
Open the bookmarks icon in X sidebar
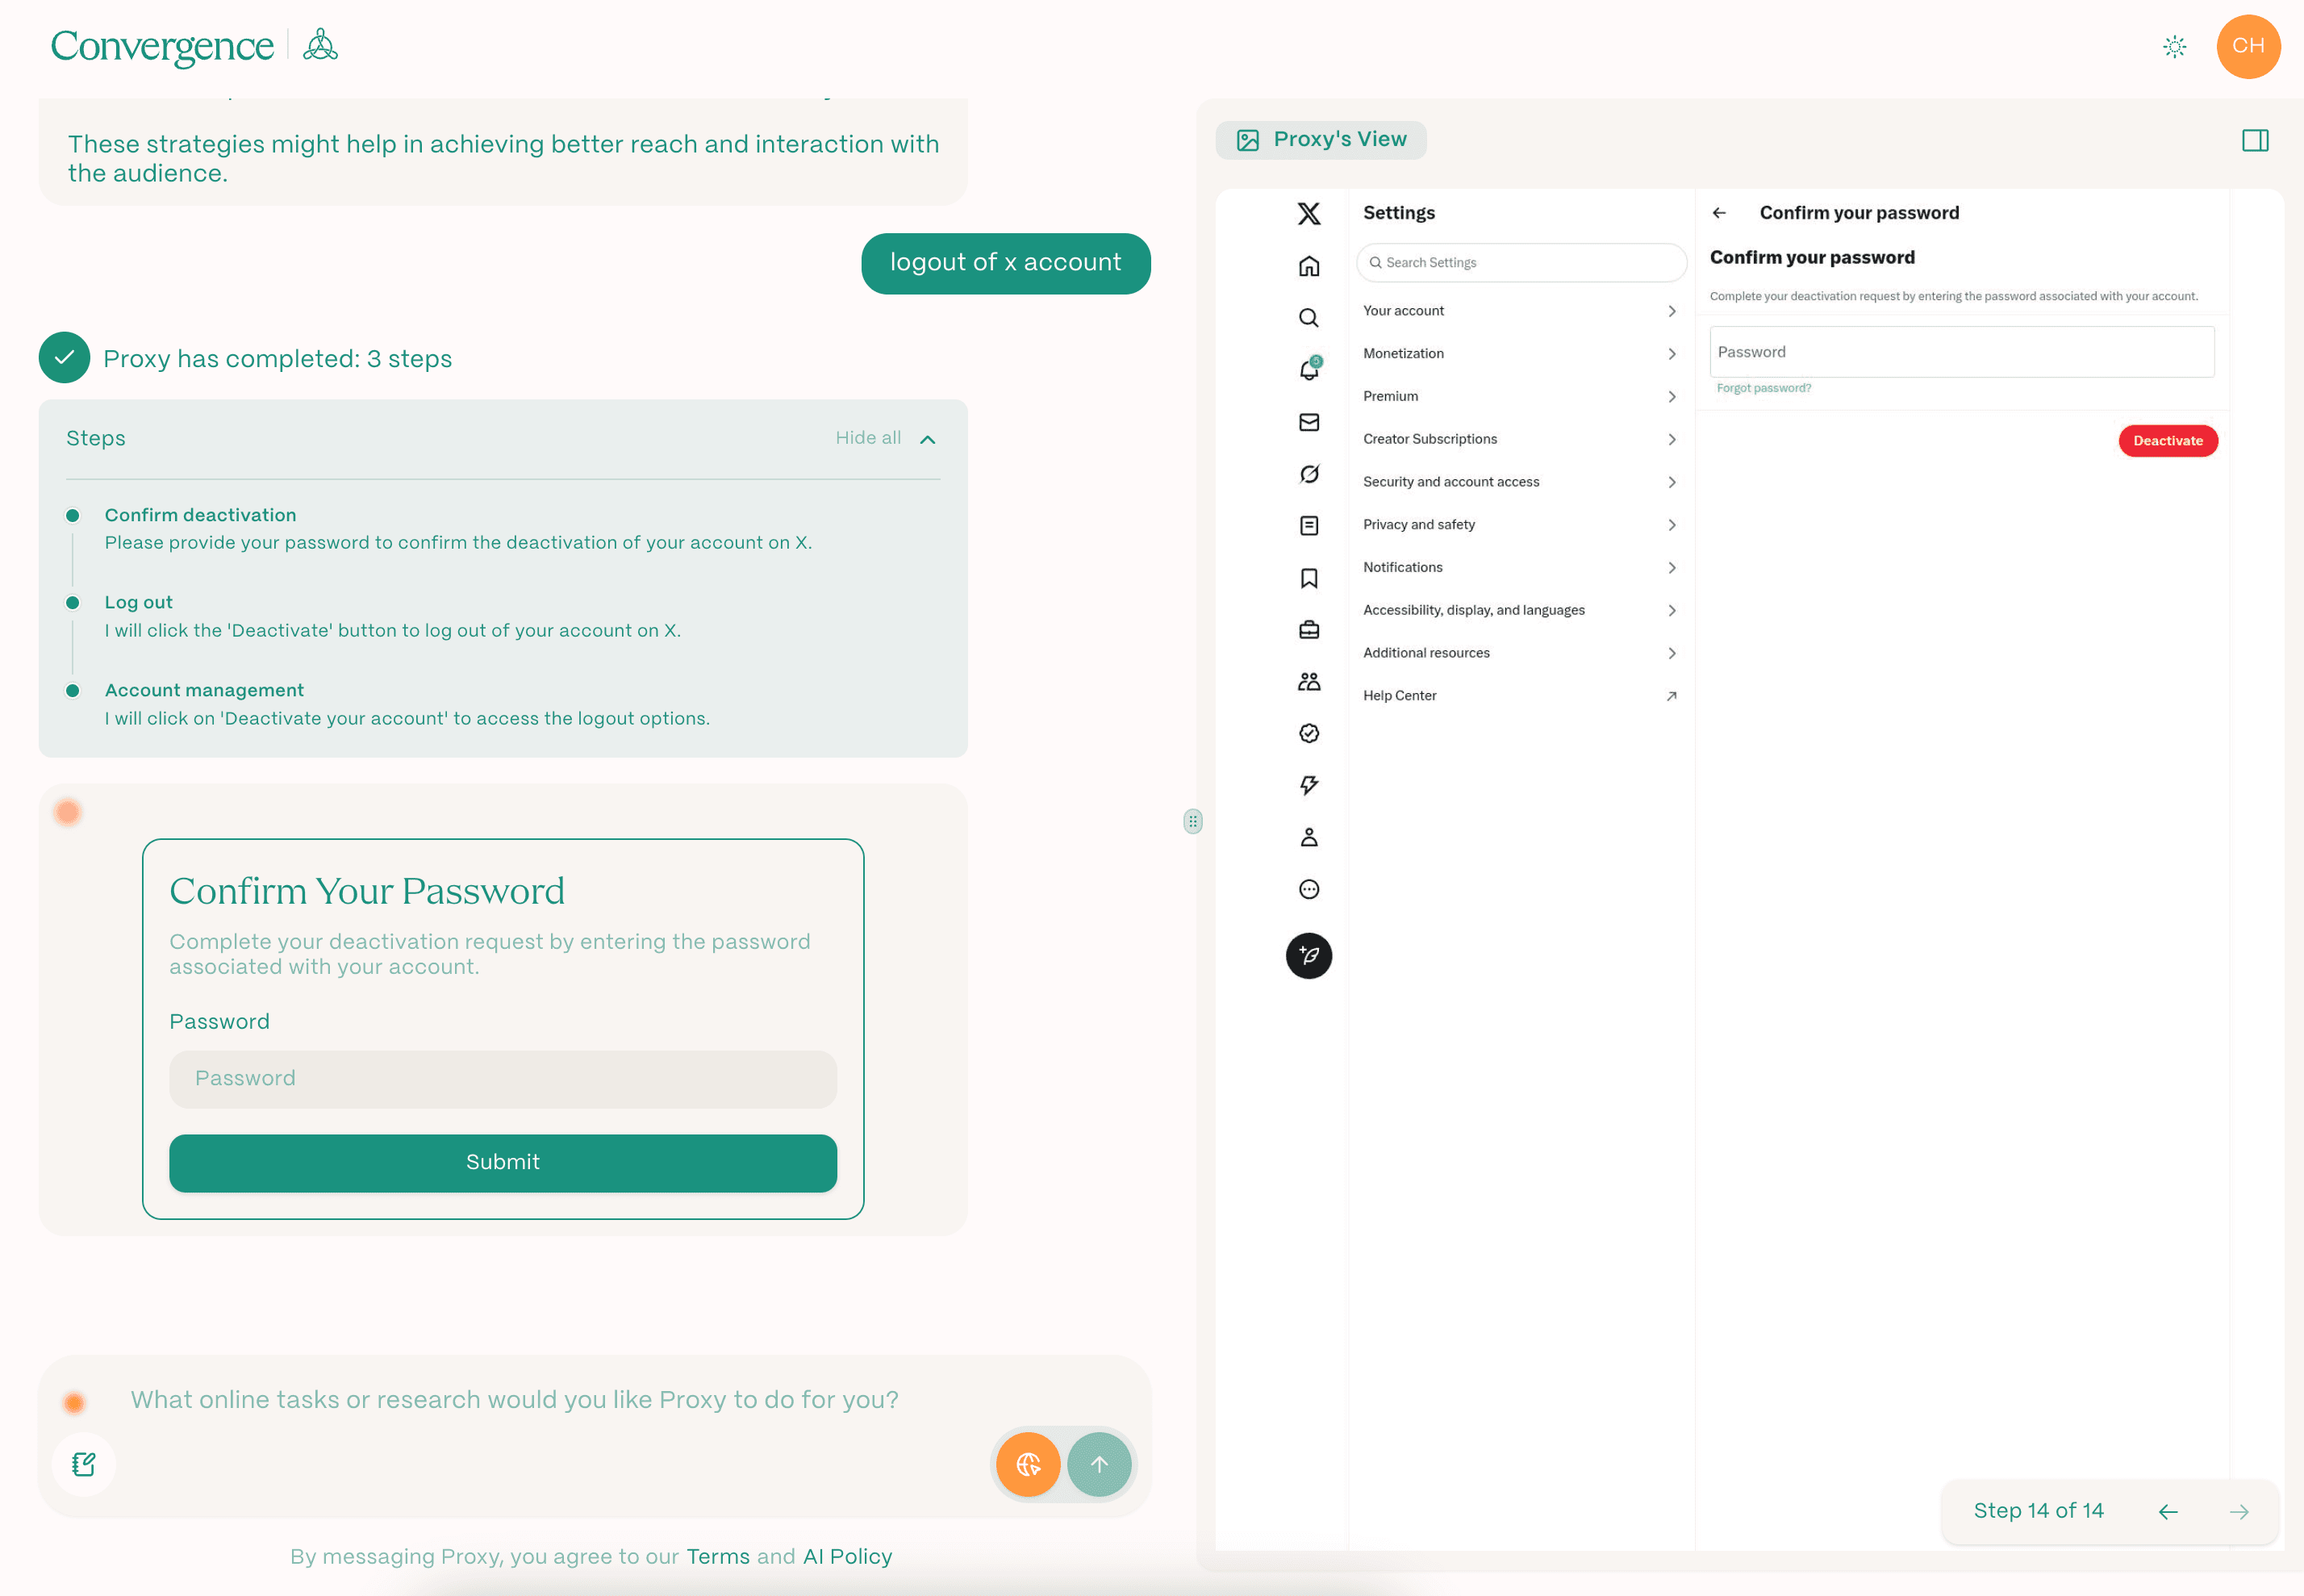[1309, 578]
